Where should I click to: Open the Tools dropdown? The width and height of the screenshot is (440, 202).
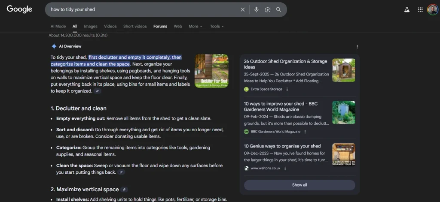click(x=217, y=26)
